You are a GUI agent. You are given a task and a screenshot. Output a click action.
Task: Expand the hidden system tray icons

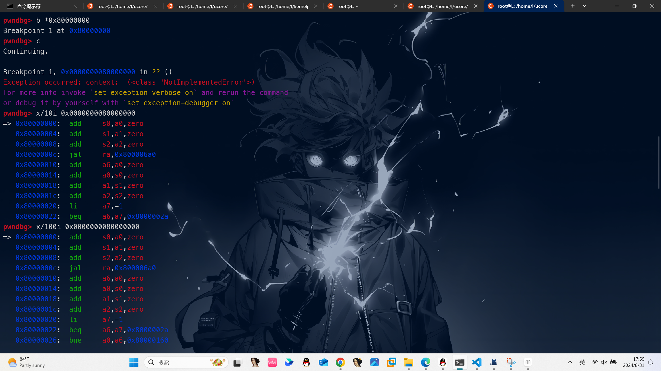(570, 362)
